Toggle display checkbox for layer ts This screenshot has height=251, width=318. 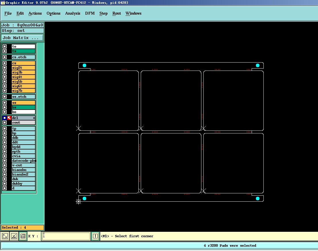[5, 51]
